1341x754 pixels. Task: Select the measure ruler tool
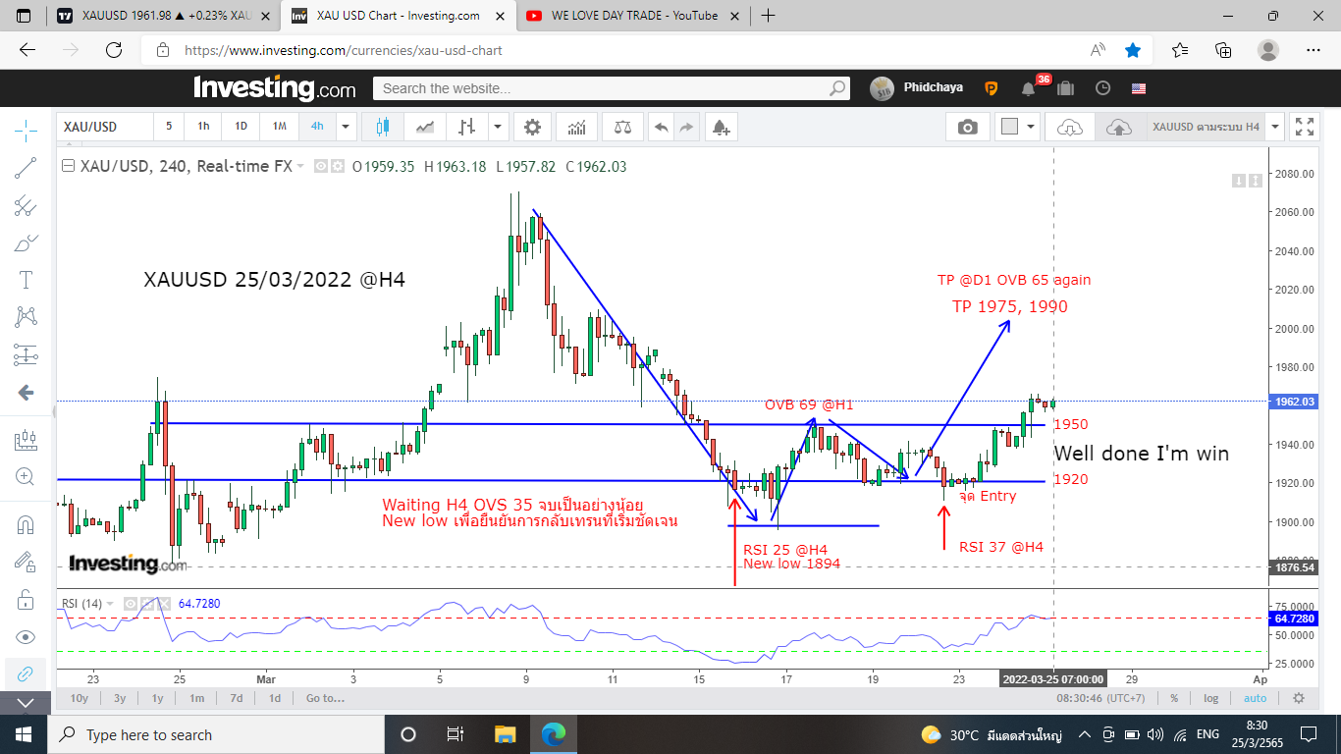26,441
